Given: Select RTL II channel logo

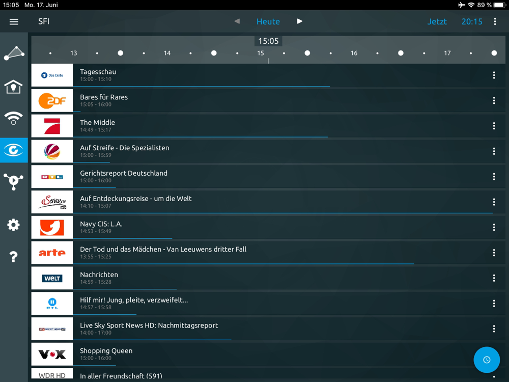Looking at the screenshot, I should click(x=52, y=303).
